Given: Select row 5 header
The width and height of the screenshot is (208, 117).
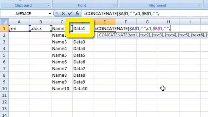Looking at the screenshot, I should click(x=4, y=55).
